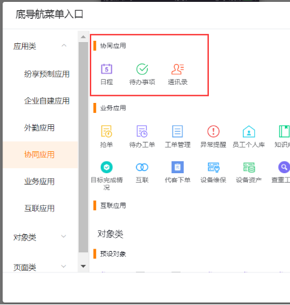The image size is (290, 305).
Task: Pick the 设备维保 maintenance icon
Action: click(213, 167)
